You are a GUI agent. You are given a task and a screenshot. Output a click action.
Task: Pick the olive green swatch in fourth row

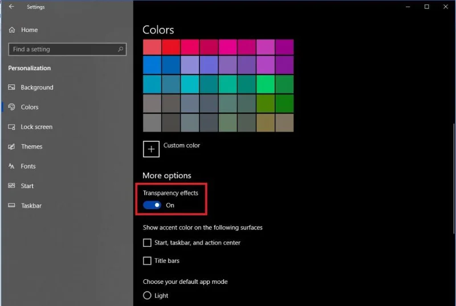[266, 104]
